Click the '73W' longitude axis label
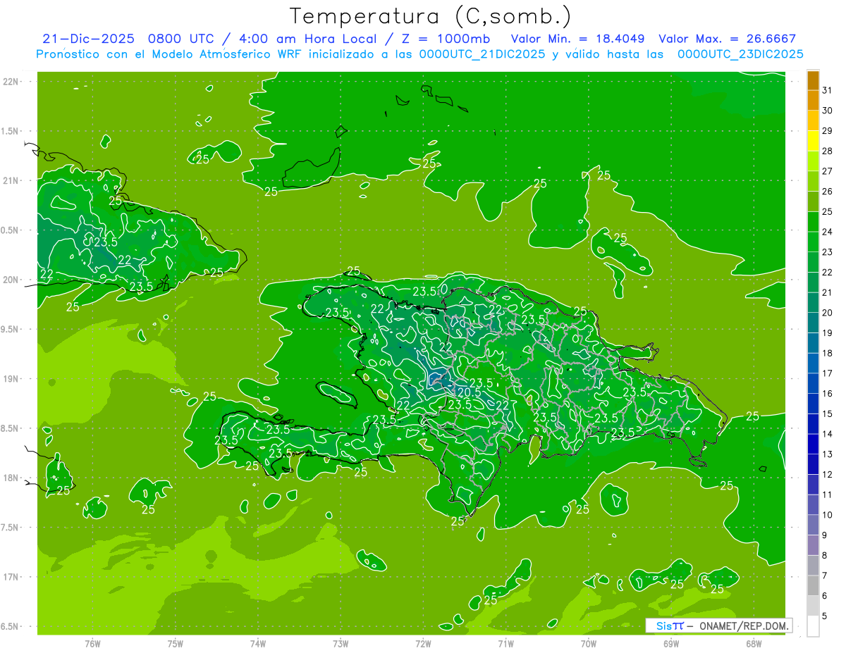The image size is (846, 653). [341, 643]
